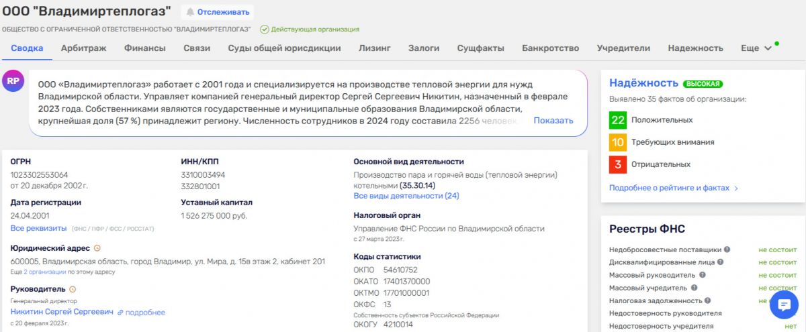This screenshot has height=332, width=806.
Task: Click the green 22 Положительных facts box
Action: pyautogui.click(x=618, y=120)
